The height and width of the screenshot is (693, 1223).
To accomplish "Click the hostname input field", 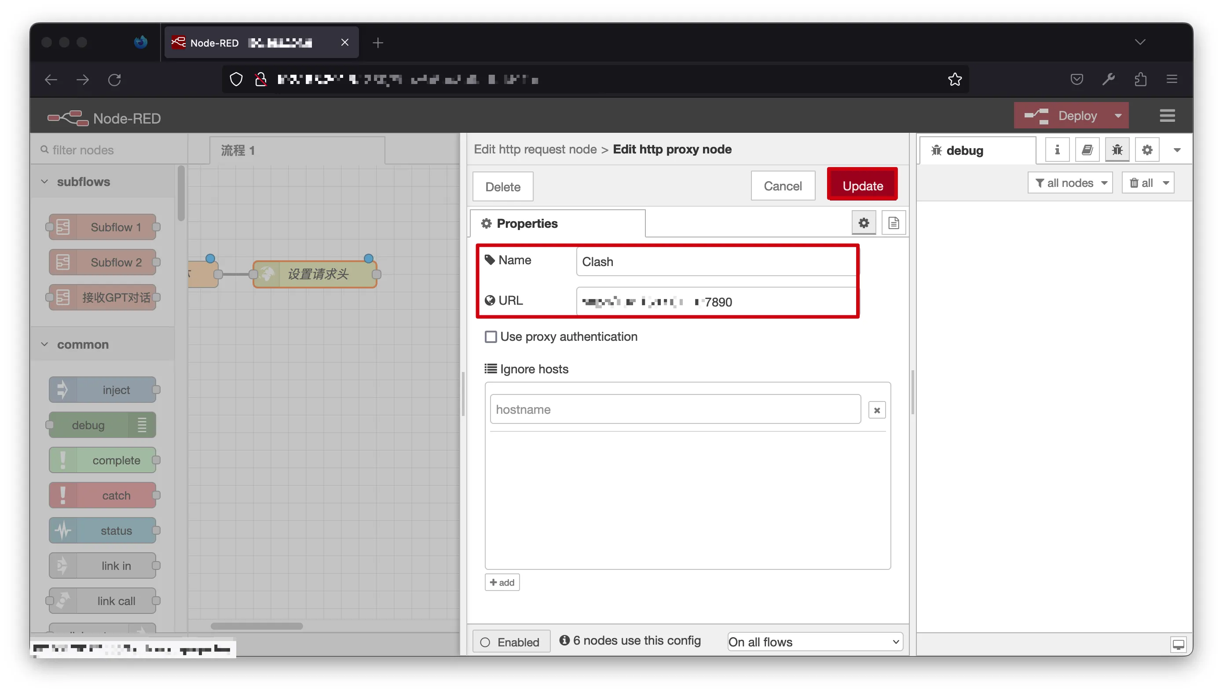I will pos(674,409).
